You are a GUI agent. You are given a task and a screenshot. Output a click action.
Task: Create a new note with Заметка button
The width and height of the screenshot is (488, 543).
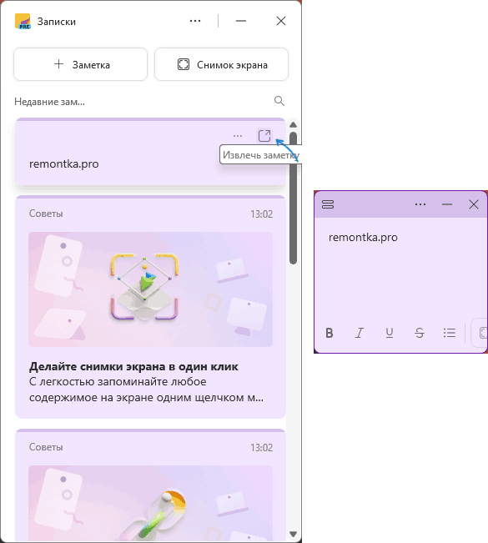click(x=80, y=64)
